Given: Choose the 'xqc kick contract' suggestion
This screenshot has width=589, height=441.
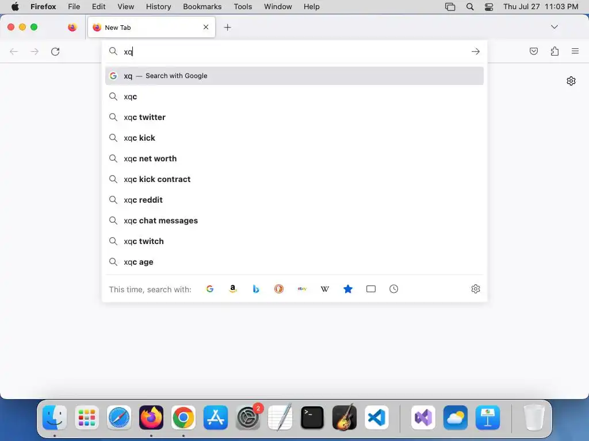Looking at the screenshot, I should point(294,179).
